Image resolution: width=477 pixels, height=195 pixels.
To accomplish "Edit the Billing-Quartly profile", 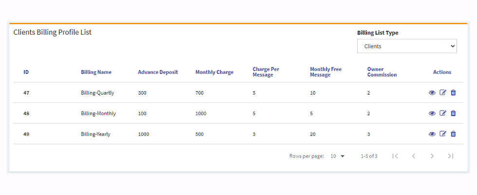I will click(x=442, y=93).
